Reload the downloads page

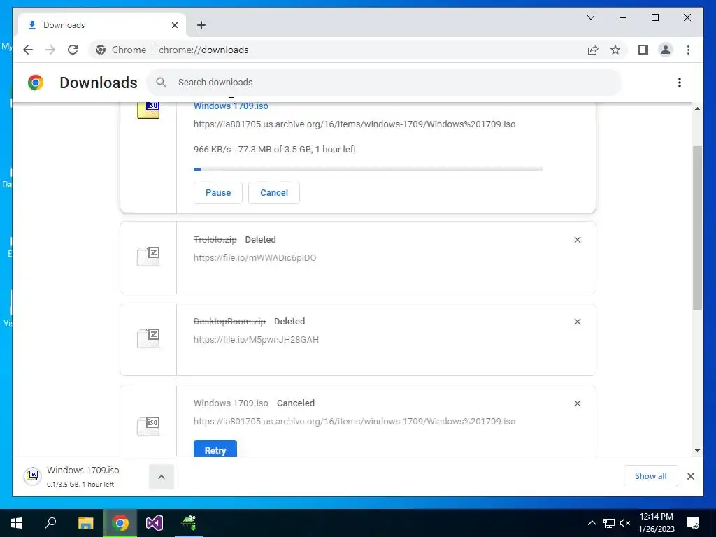tap(73, 50)
